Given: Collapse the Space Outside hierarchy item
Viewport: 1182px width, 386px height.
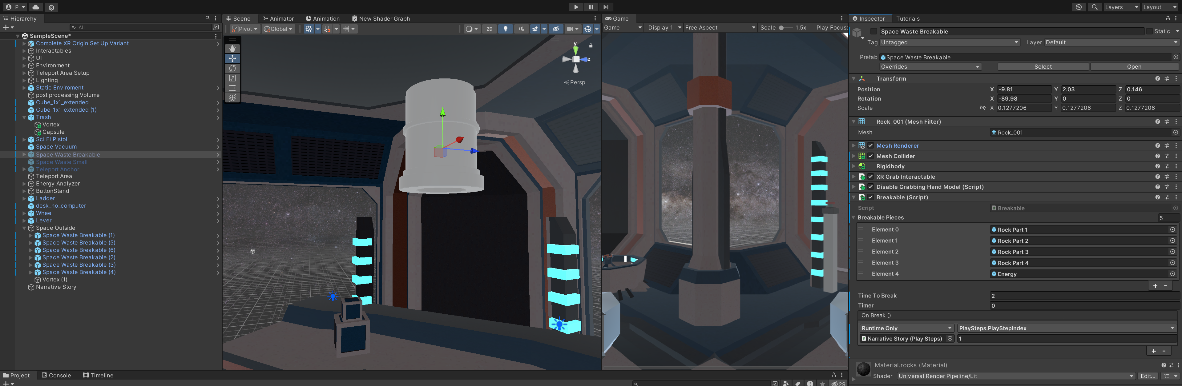Looking at the screenshot, I should point(24,228).
